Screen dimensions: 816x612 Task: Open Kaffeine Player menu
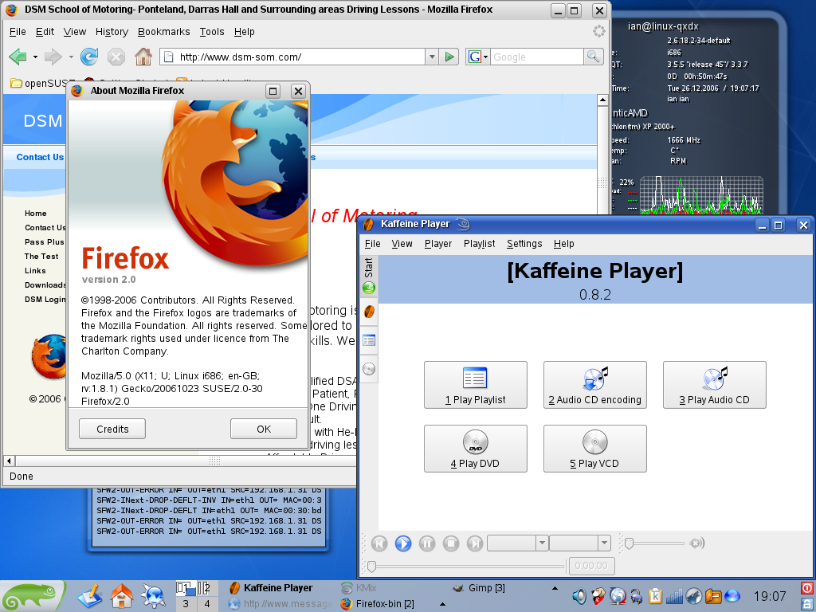click(x=438, y=244)
